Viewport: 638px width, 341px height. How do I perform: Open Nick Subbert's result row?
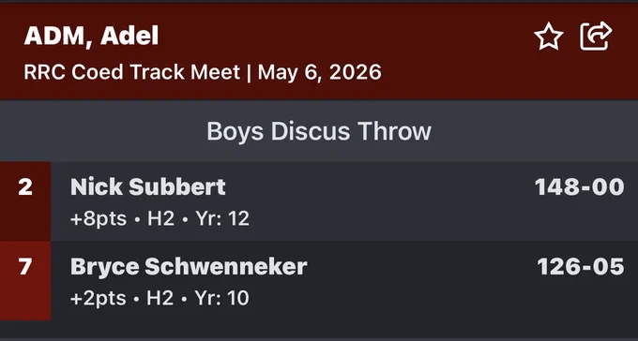[319, 201]
